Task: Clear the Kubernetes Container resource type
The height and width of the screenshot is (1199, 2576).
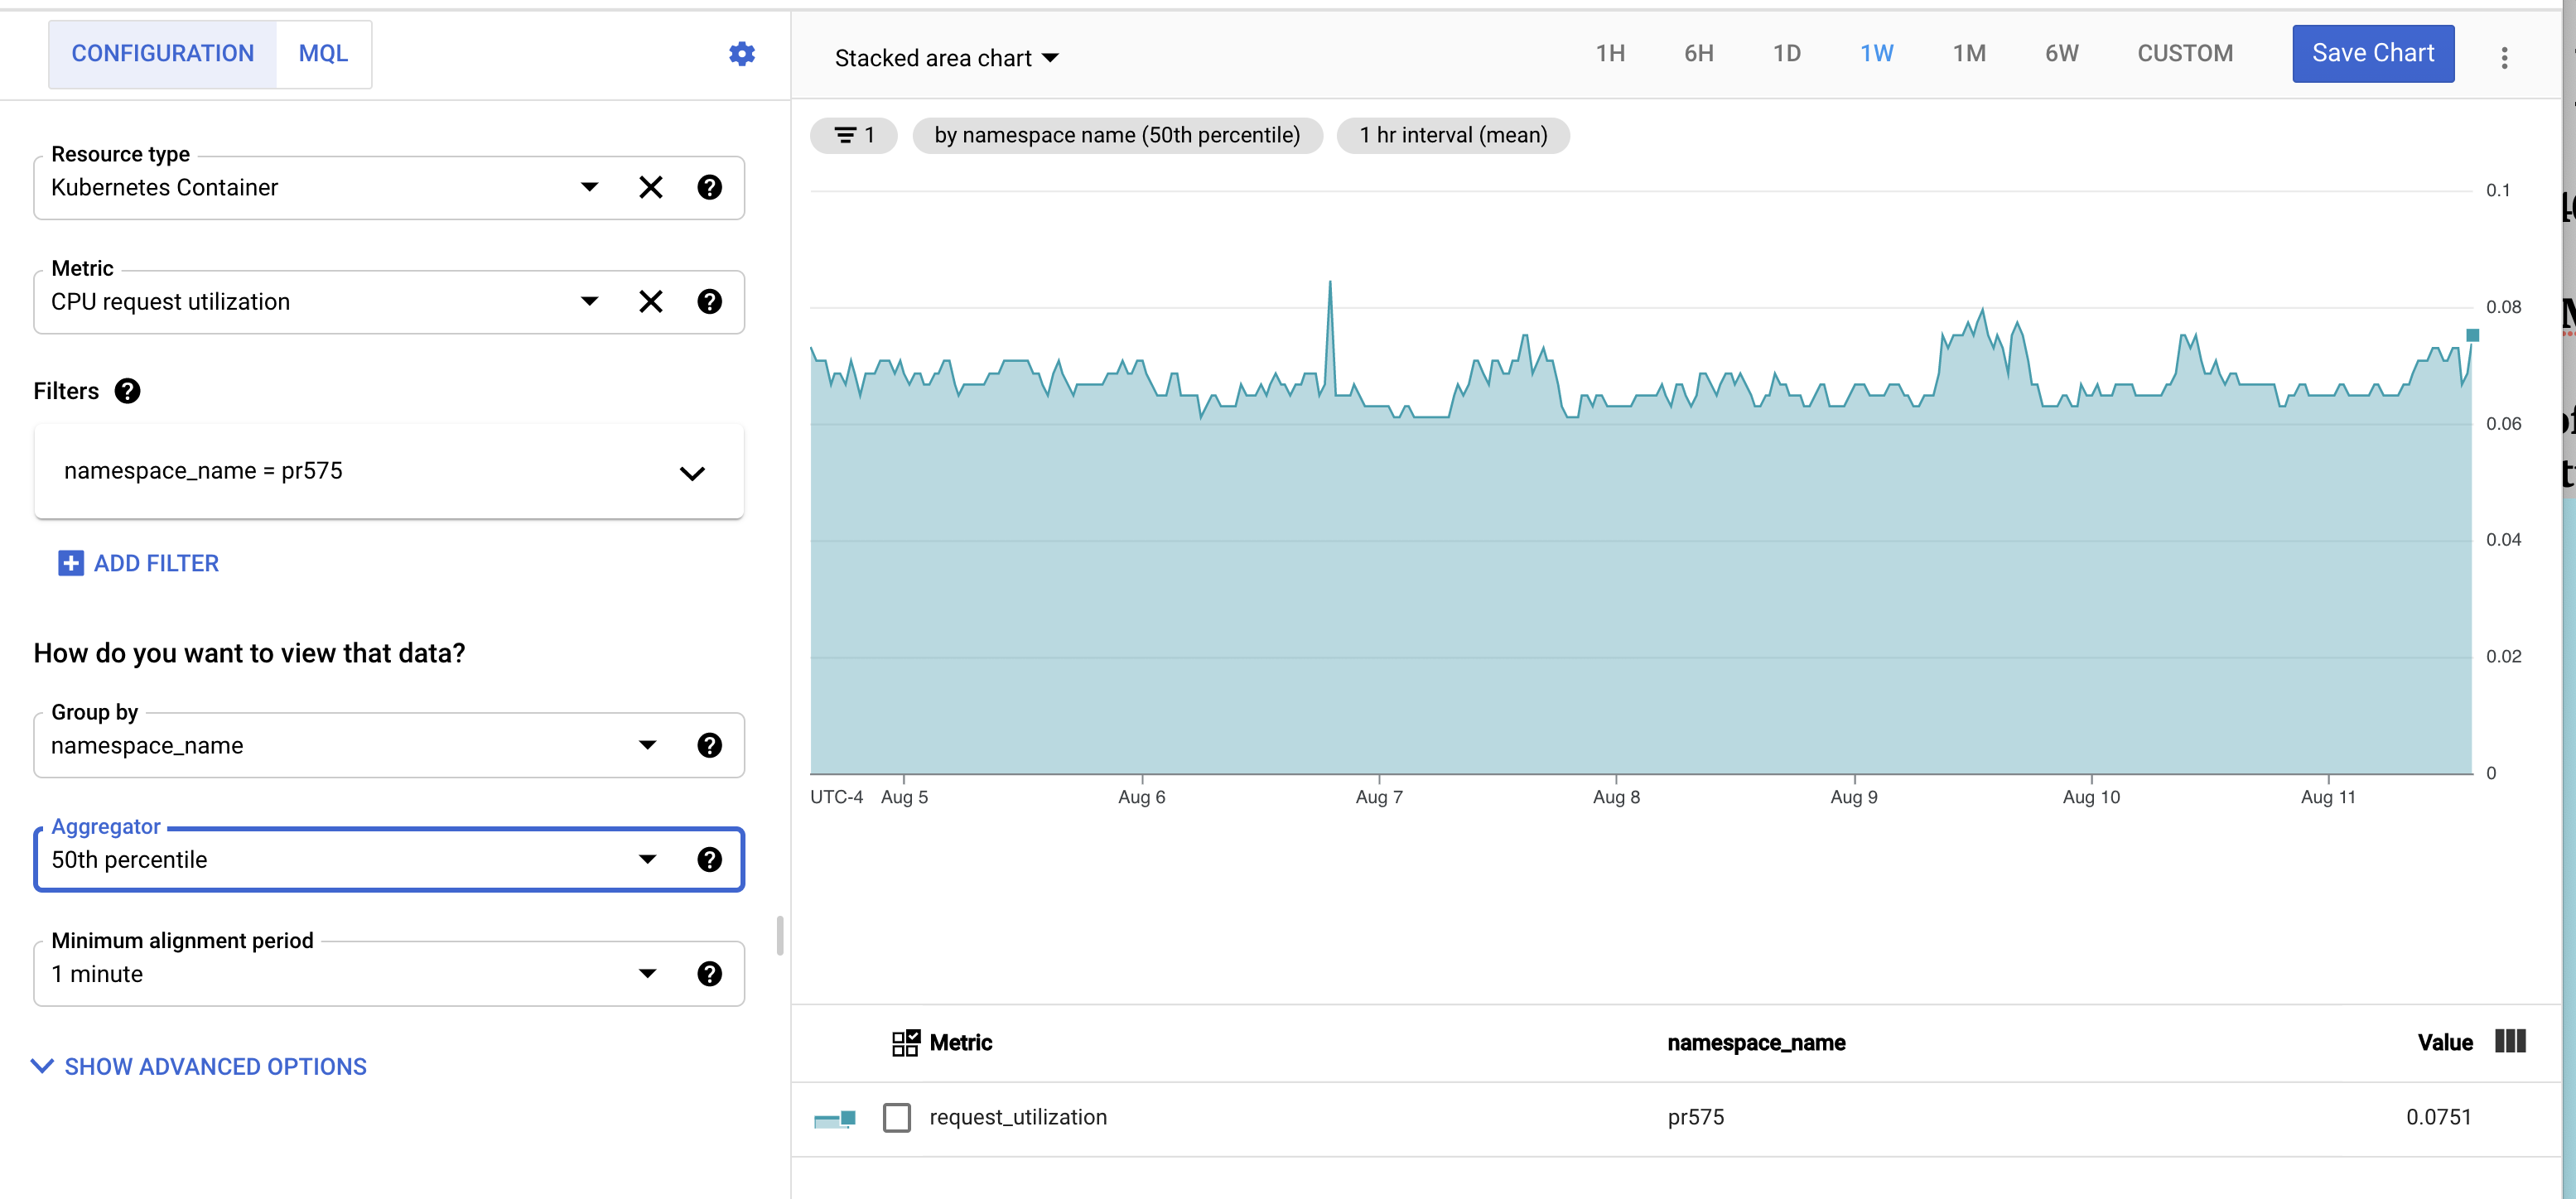Action: pos(651,187)
